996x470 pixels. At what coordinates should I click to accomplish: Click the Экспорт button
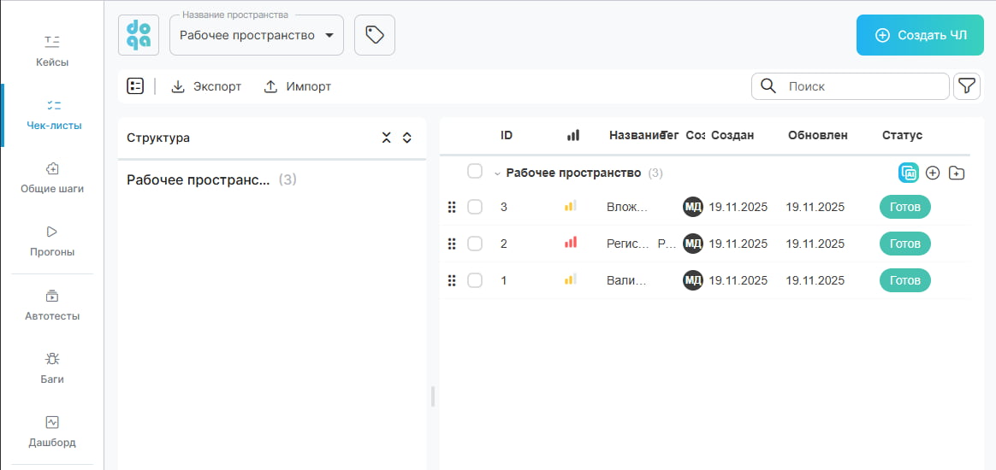[206, 86]
